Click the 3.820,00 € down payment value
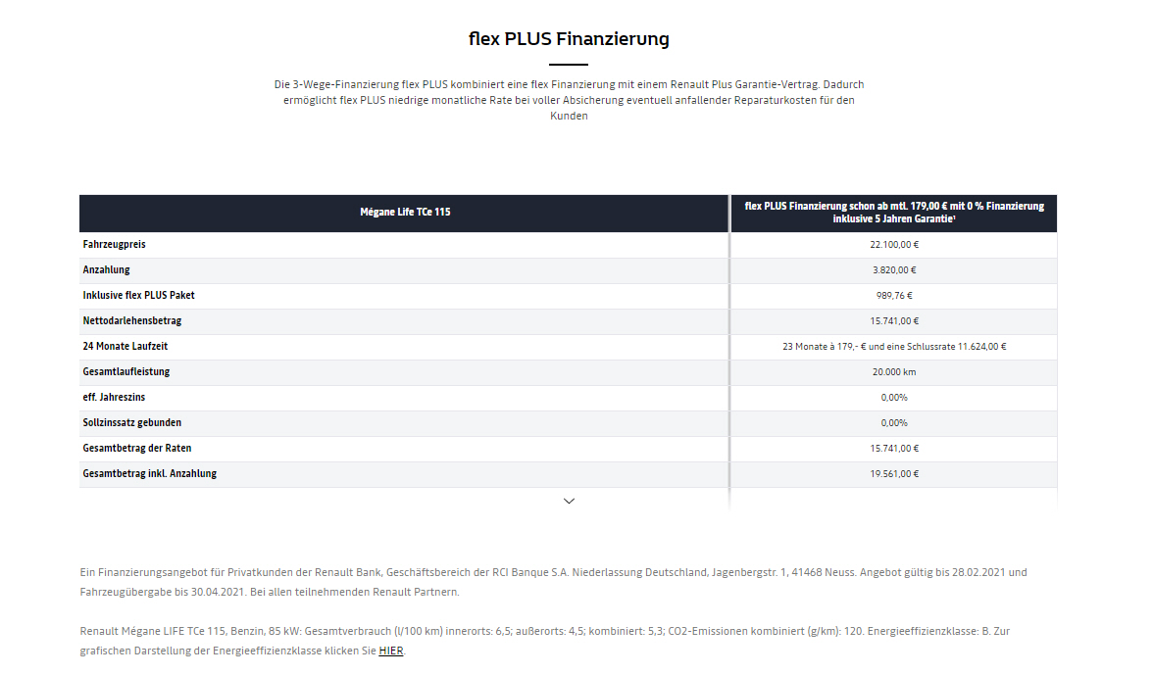 [894, 270]
